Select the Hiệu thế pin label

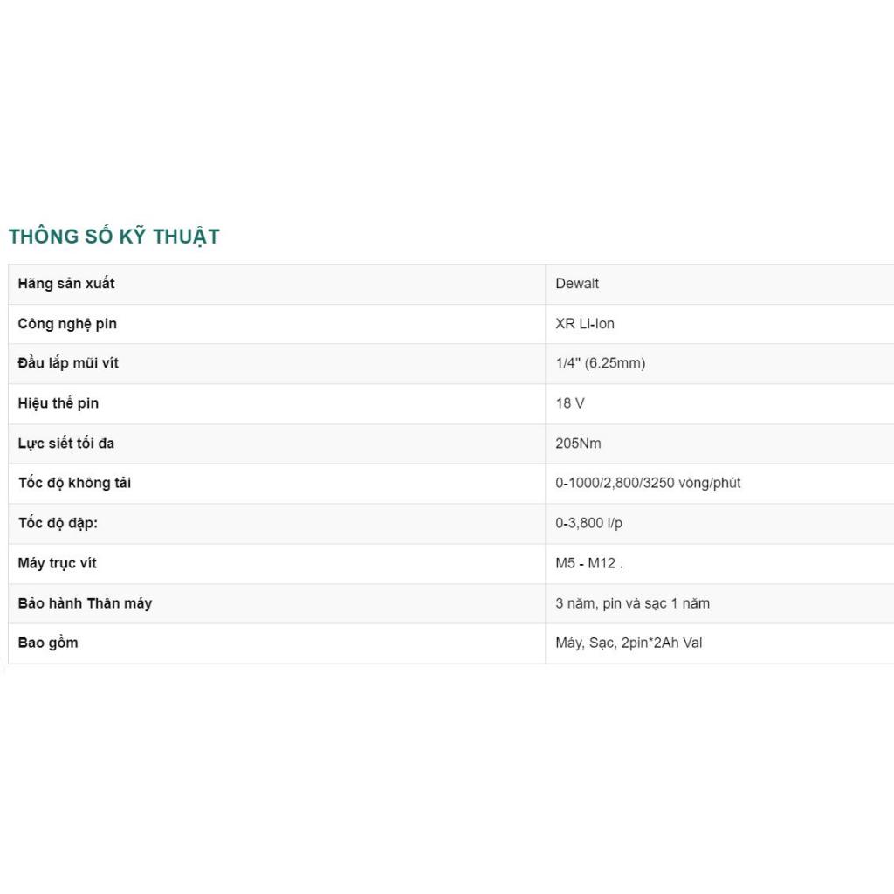(58, 403)
